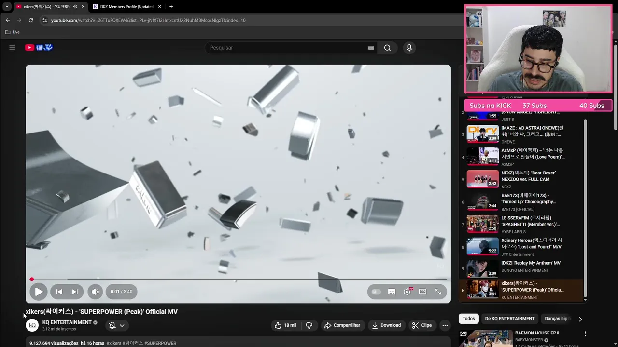The height and width of the screenshot is (347, 618).
Task: Open the KQ ENTERTAINMENT channel avatar
Action: coord(32,325)
